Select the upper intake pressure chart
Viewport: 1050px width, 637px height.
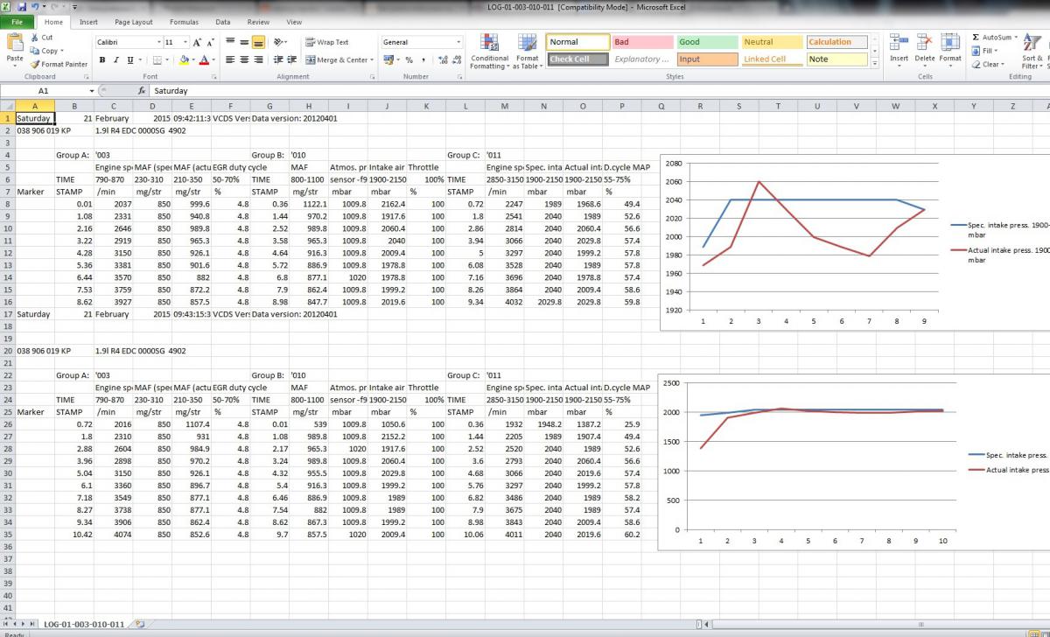[855, 243]
